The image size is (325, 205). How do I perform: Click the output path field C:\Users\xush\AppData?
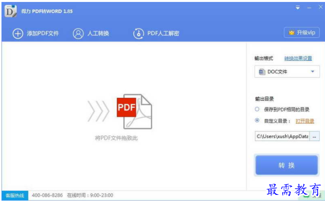pyautogui.click(x=282, y=136)
